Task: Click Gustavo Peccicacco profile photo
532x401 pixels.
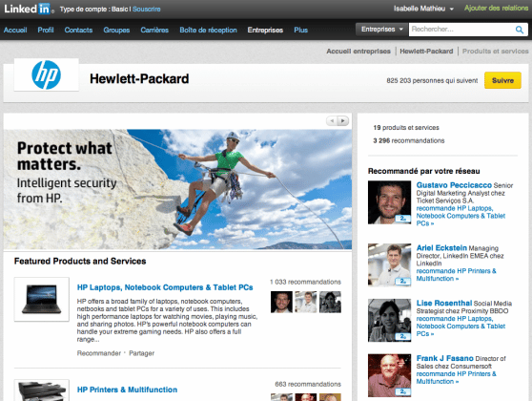Action: (389, 202)
